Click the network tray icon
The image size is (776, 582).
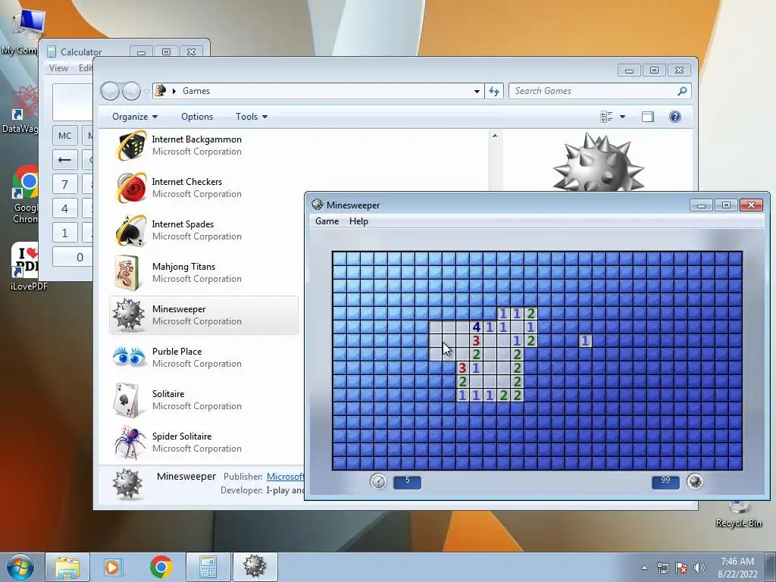(662, 568)
